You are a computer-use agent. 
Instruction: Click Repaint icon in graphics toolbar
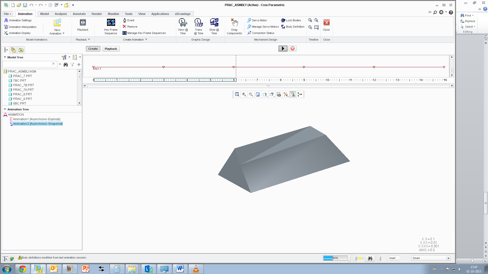258,94
